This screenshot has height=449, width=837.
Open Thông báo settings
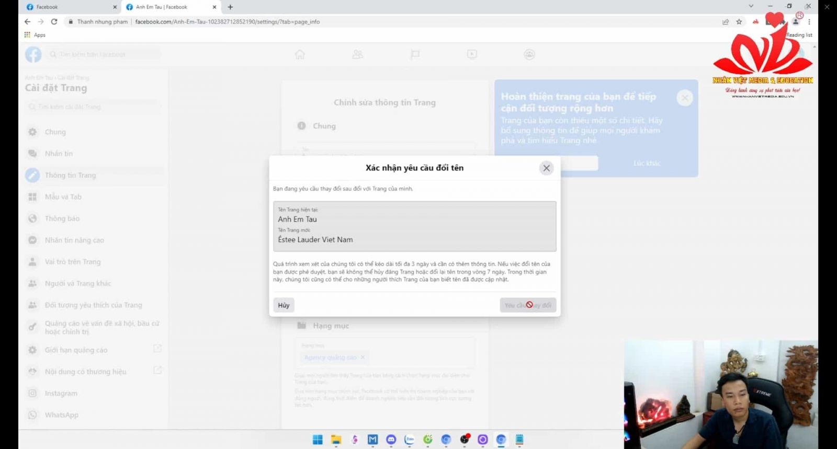(94, 218)
